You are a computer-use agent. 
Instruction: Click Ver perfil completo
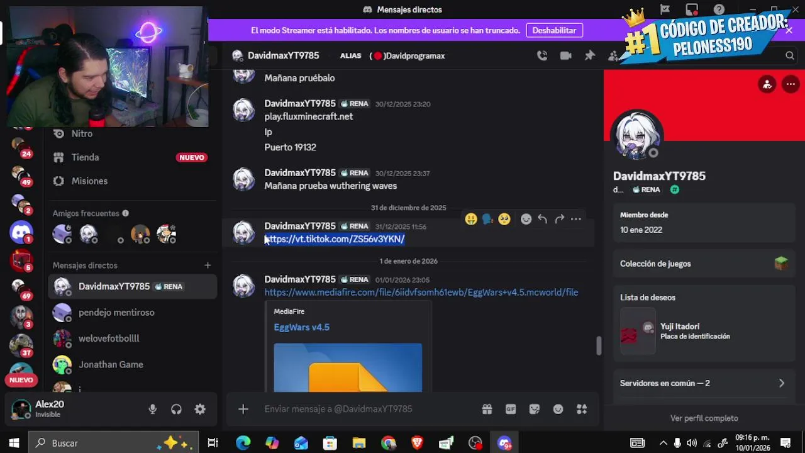point(704,418)
